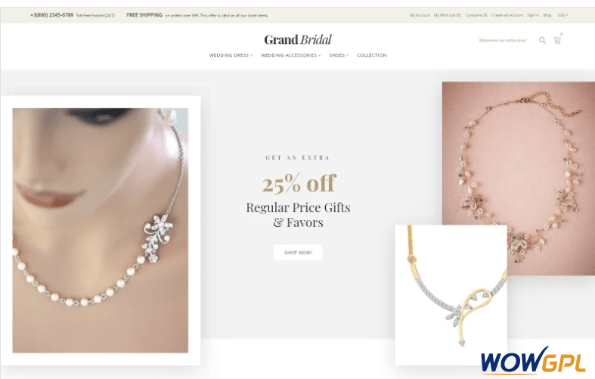Click the pearl necklace model image
Screen dimensions: 595x379
coord(101,231)
